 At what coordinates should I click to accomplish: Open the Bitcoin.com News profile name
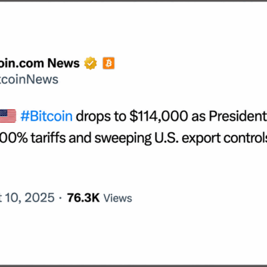tap(39, 63)
